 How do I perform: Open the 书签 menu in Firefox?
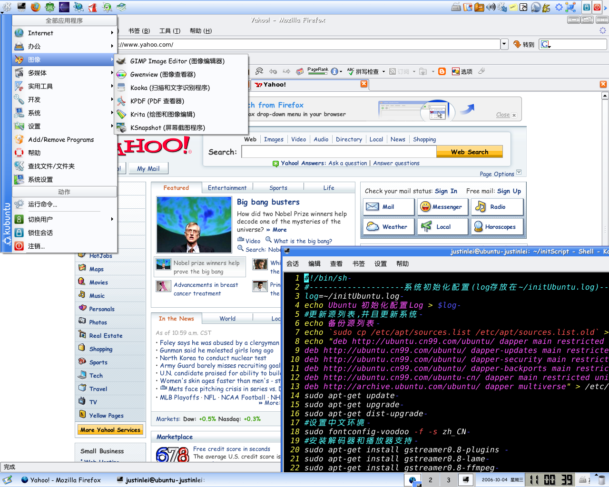pyautogui.click(x=139, y=31)
